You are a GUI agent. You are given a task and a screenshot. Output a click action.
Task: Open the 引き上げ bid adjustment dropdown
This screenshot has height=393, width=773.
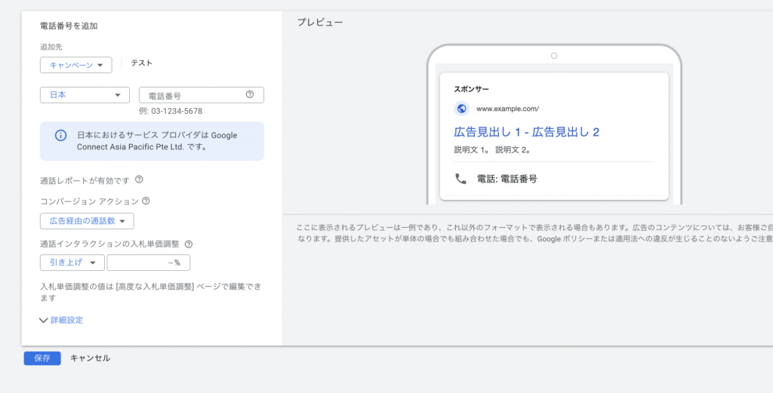[x=72, y=263]
